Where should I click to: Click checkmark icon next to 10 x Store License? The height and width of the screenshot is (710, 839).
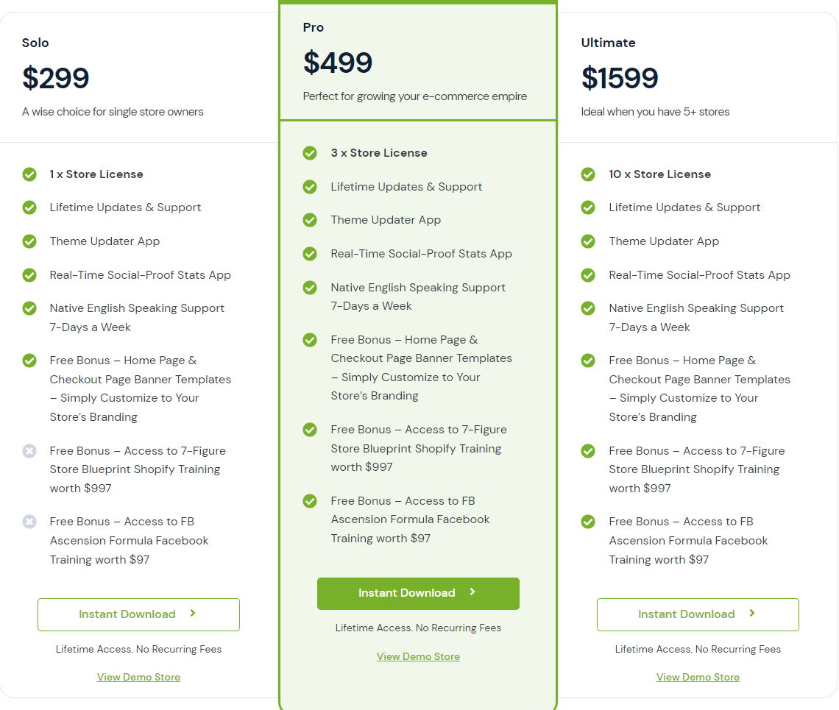click(588, 174)
